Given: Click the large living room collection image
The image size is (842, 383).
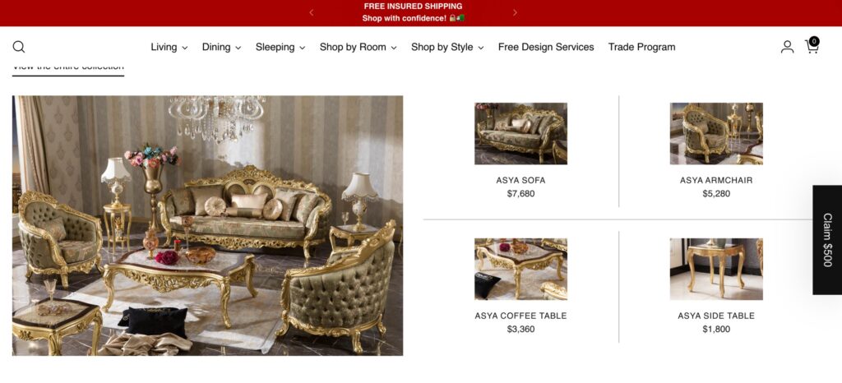Looking at the screenshot, I should 207,225.
